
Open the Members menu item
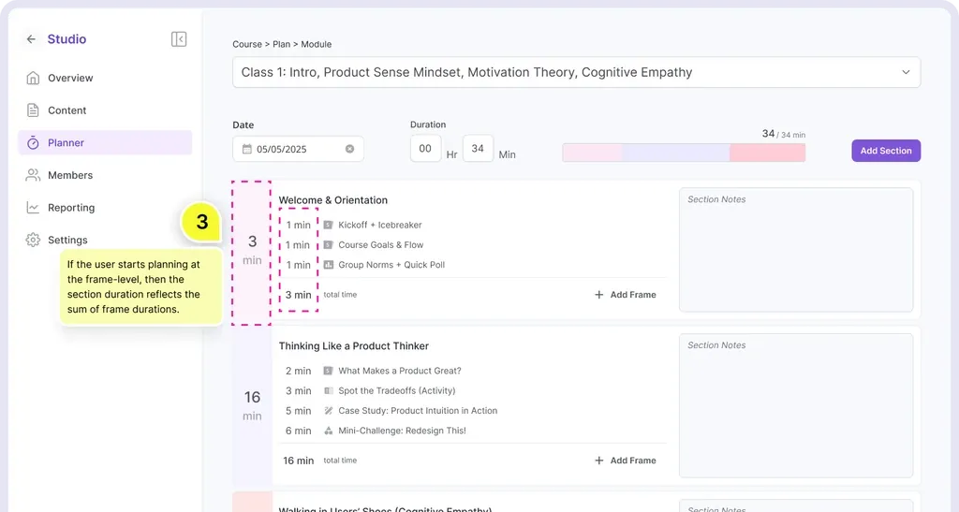pos(105,175)
